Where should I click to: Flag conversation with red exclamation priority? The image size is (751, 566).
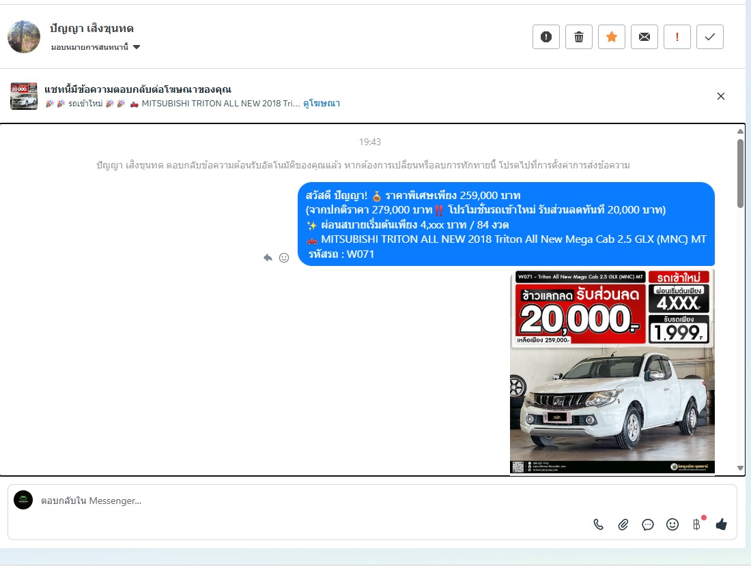pyautogui.click(x=677, y=37)
